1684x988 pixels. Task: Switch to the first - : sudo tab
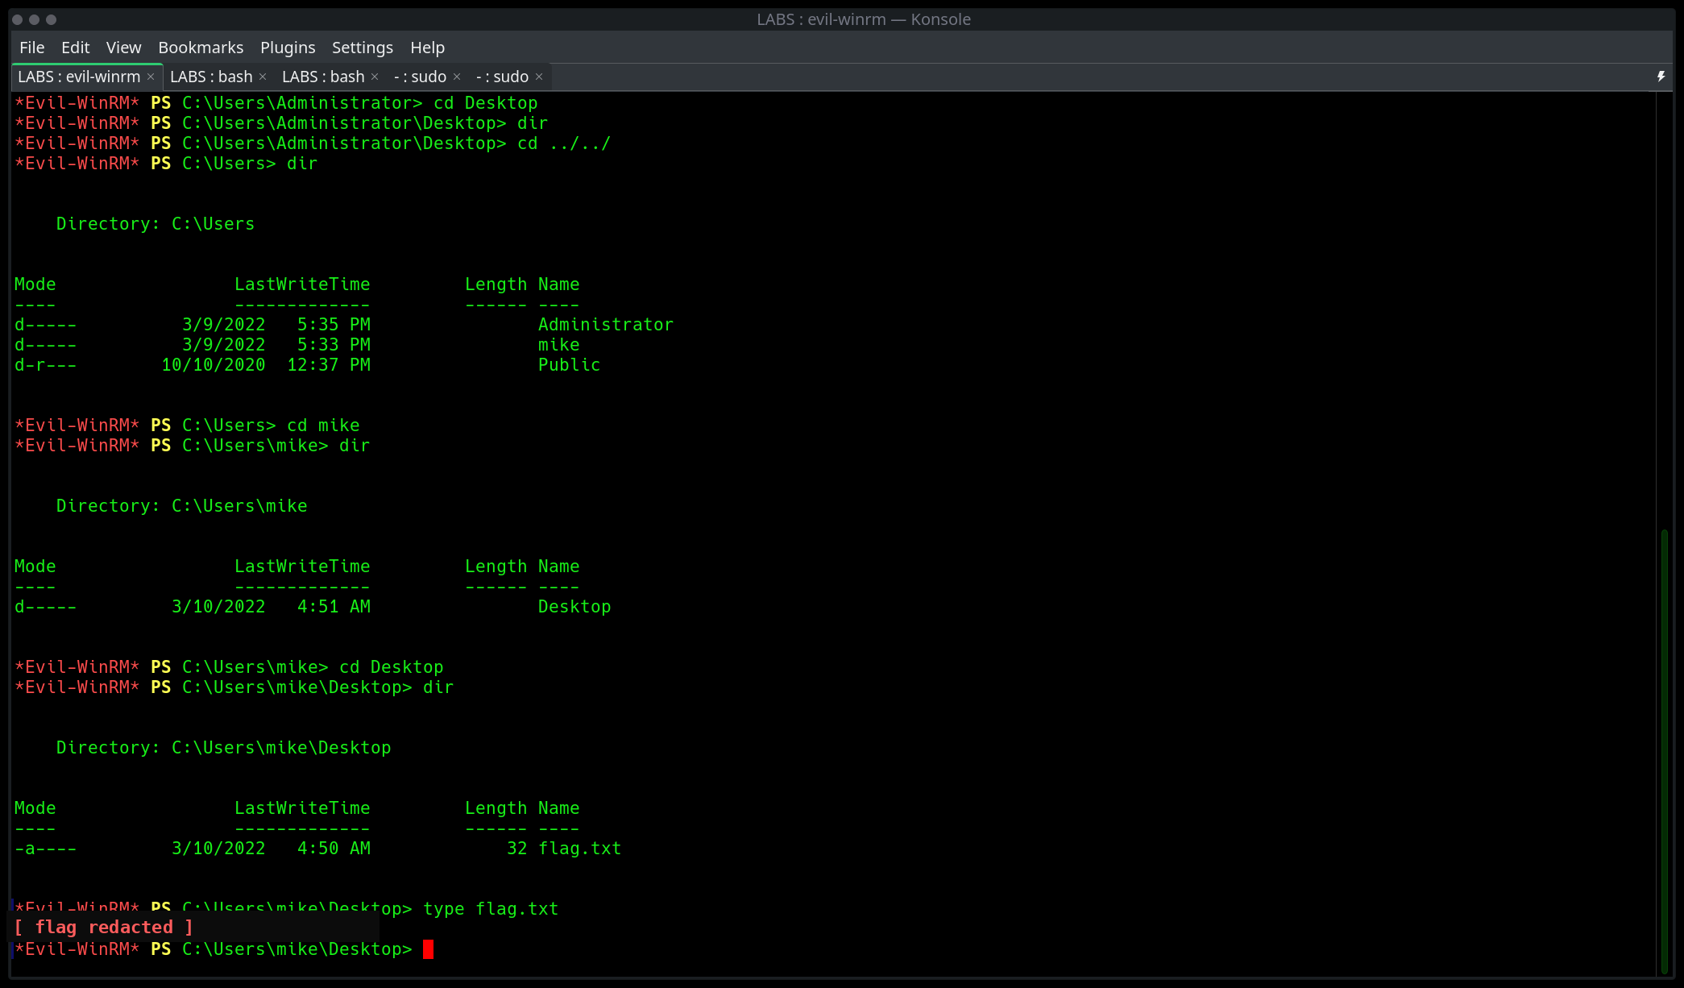coord(420,77)
